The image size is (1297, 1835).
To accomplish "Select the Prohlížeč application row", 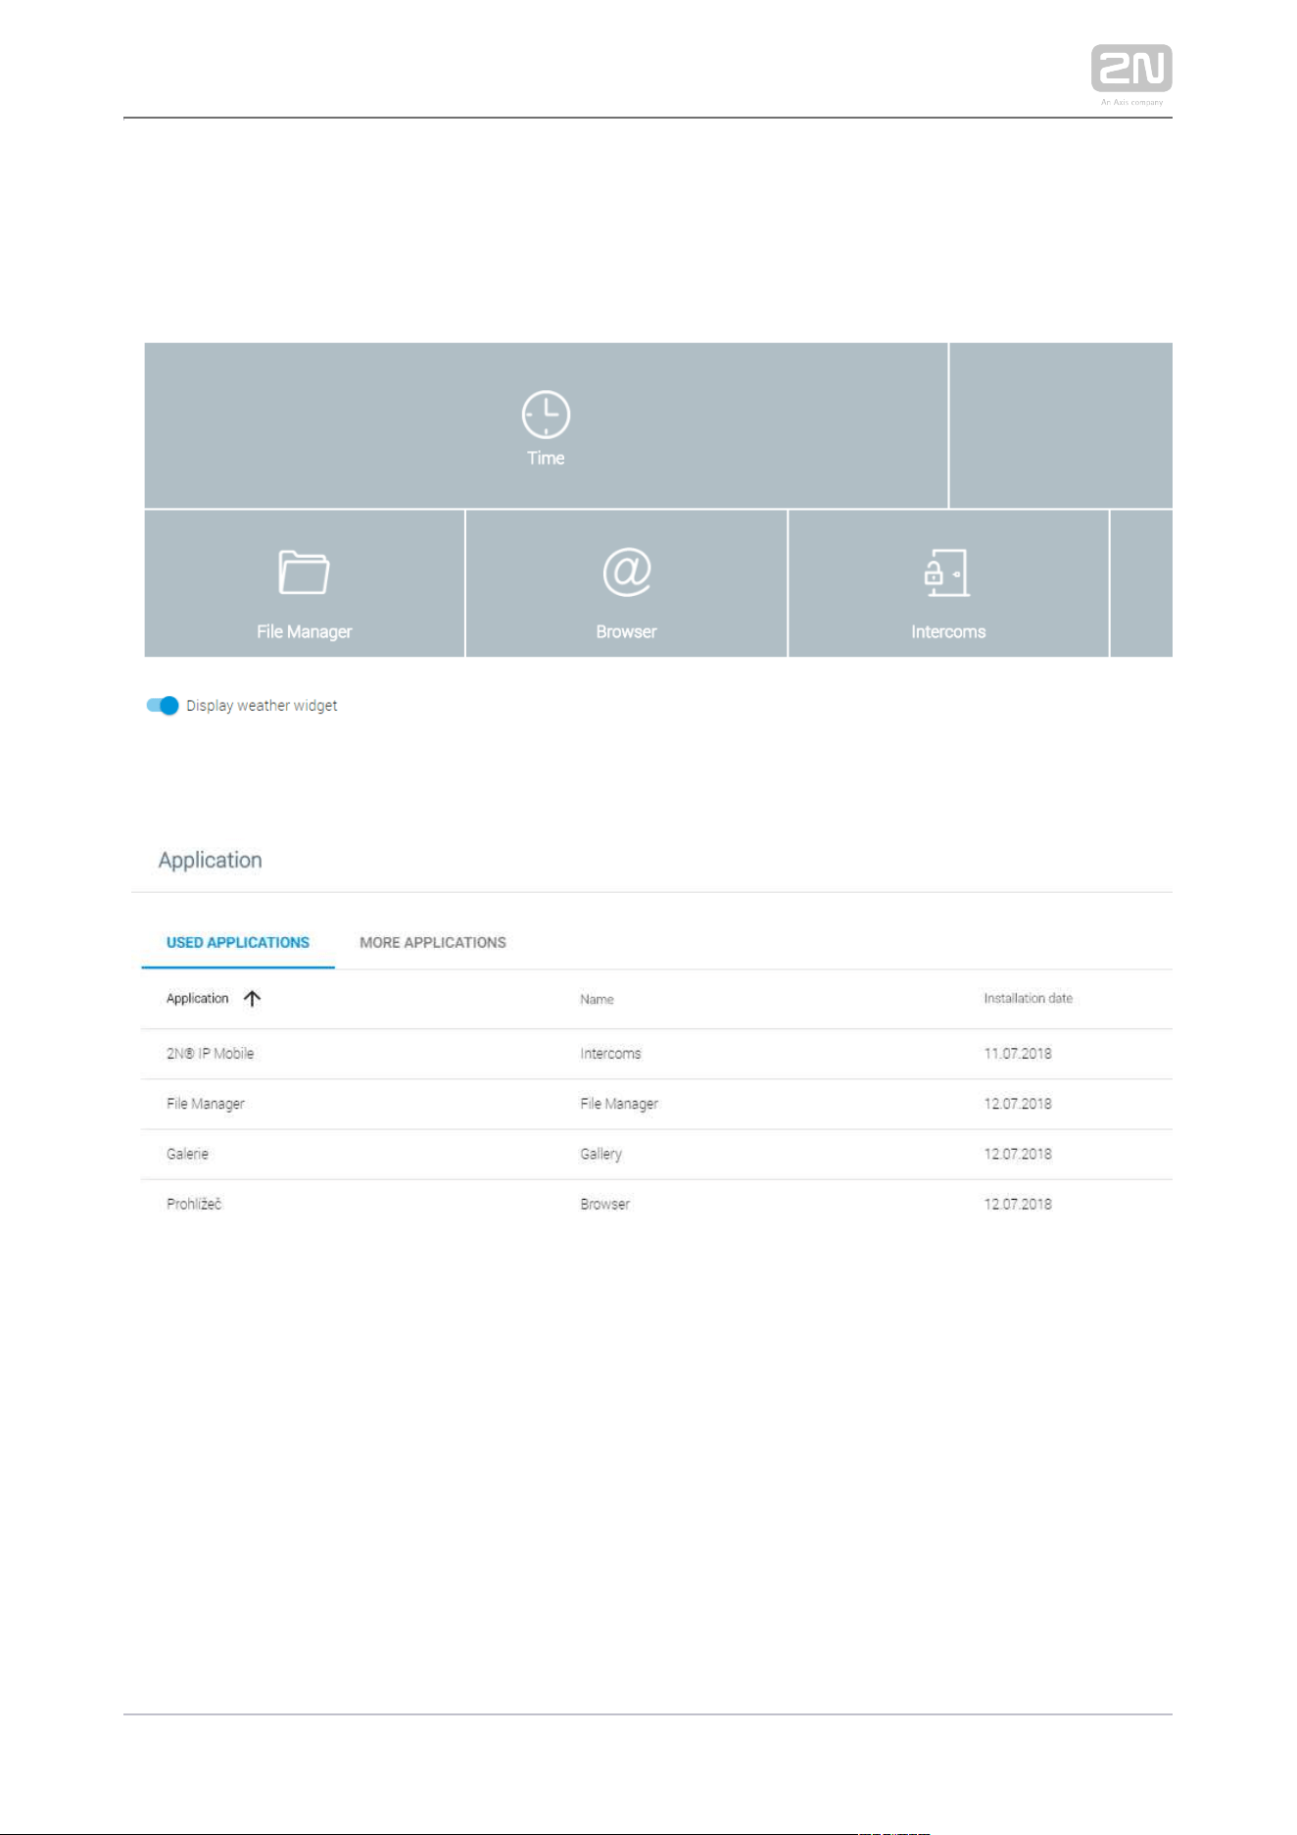I will 656,1205.
